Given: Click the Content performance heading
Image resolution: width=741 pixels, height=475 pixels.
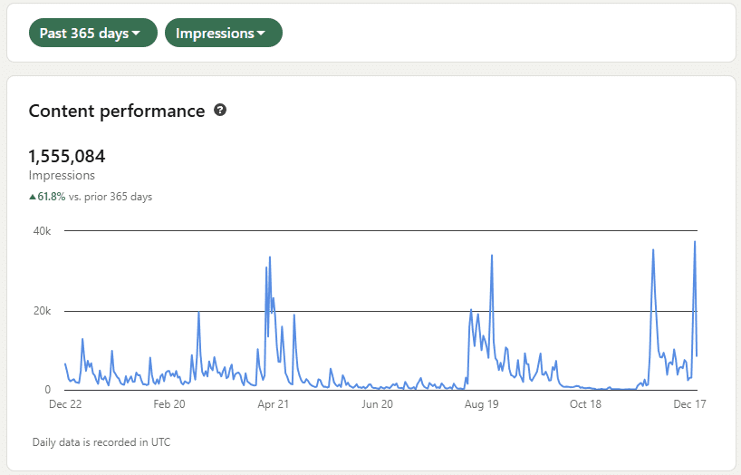Looking at the screenshot, I should coord(117,111).
